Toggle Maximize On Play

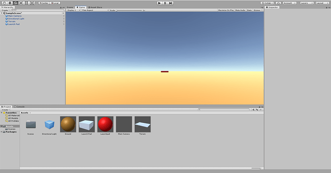click(226, 10)
